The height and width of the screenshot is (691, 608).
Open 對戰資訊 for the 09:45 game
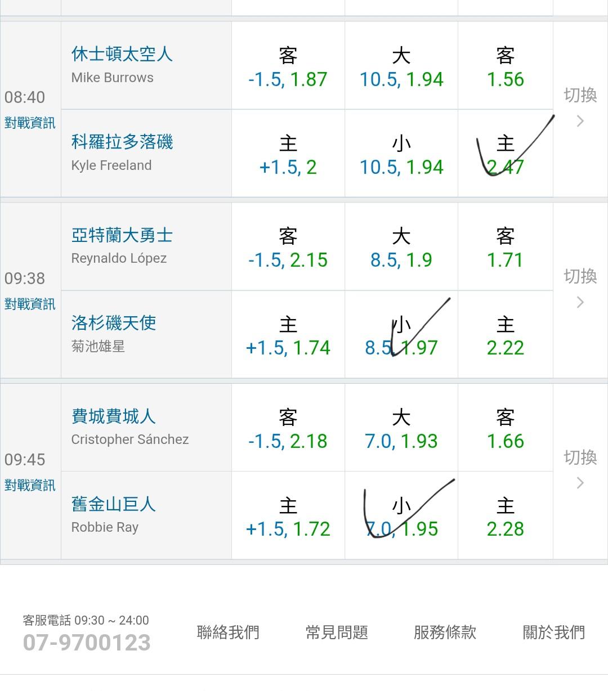click(x=30, y=485)
